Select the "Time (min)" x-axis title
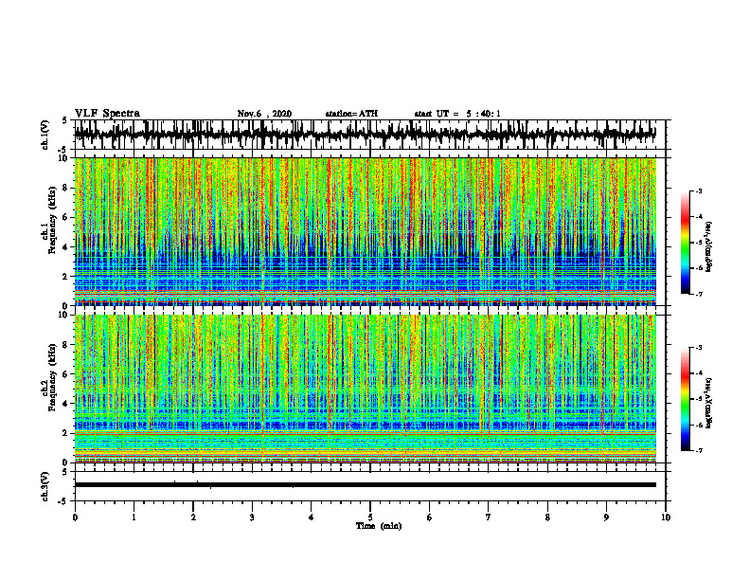 click(379, 526)
